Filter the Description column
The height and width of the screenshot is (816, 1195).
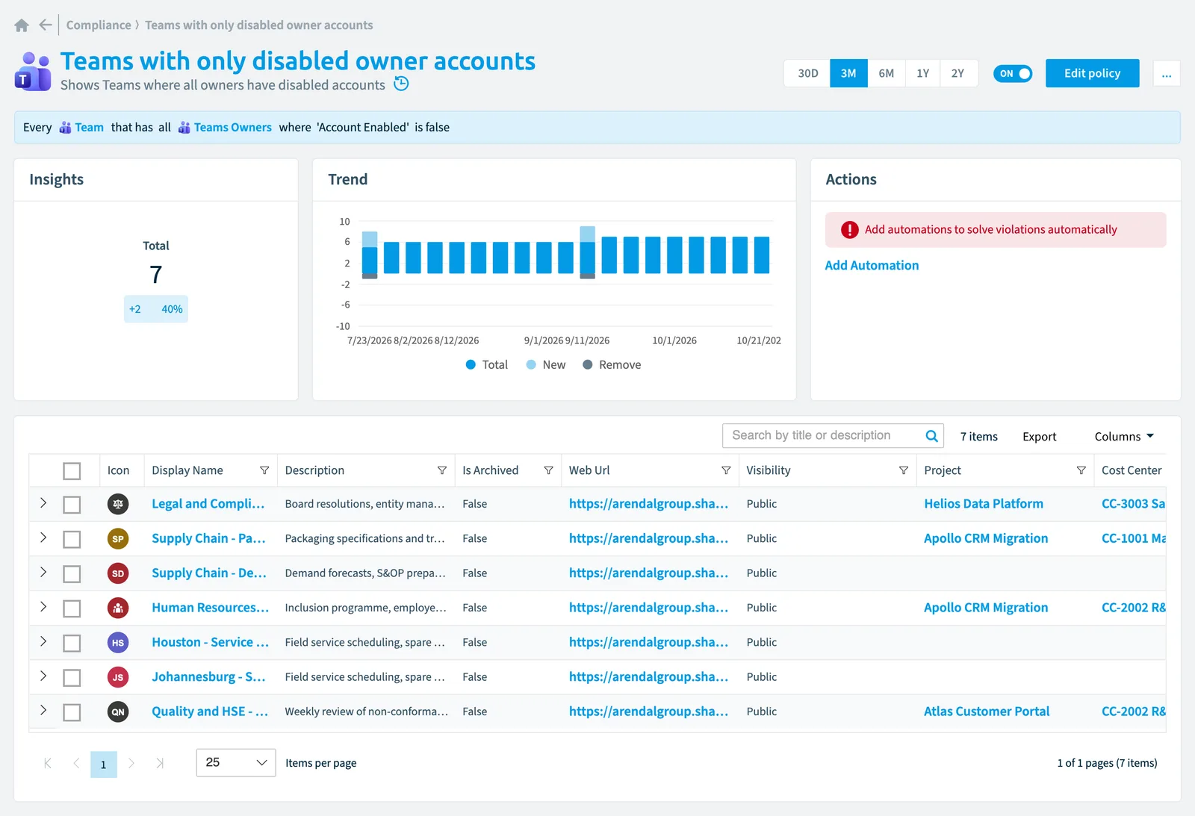click(x=442, y=470)
